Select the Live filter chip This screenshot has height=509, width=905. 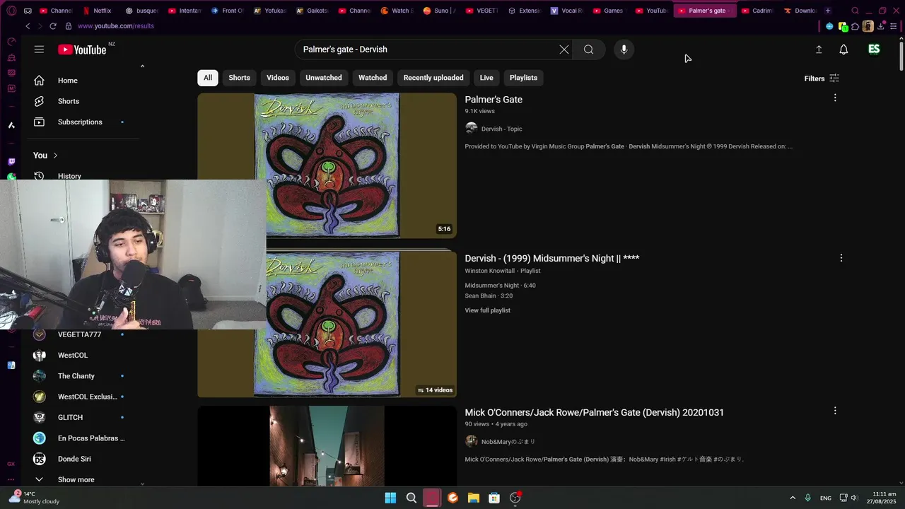[486, 78]
